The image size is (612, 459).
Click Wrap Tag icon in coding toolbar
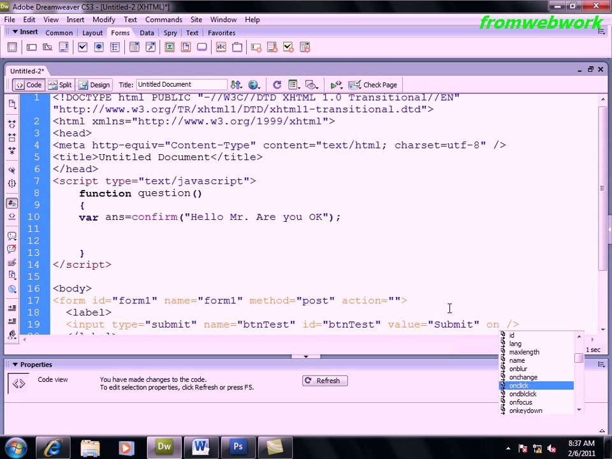tap(11, 262)
